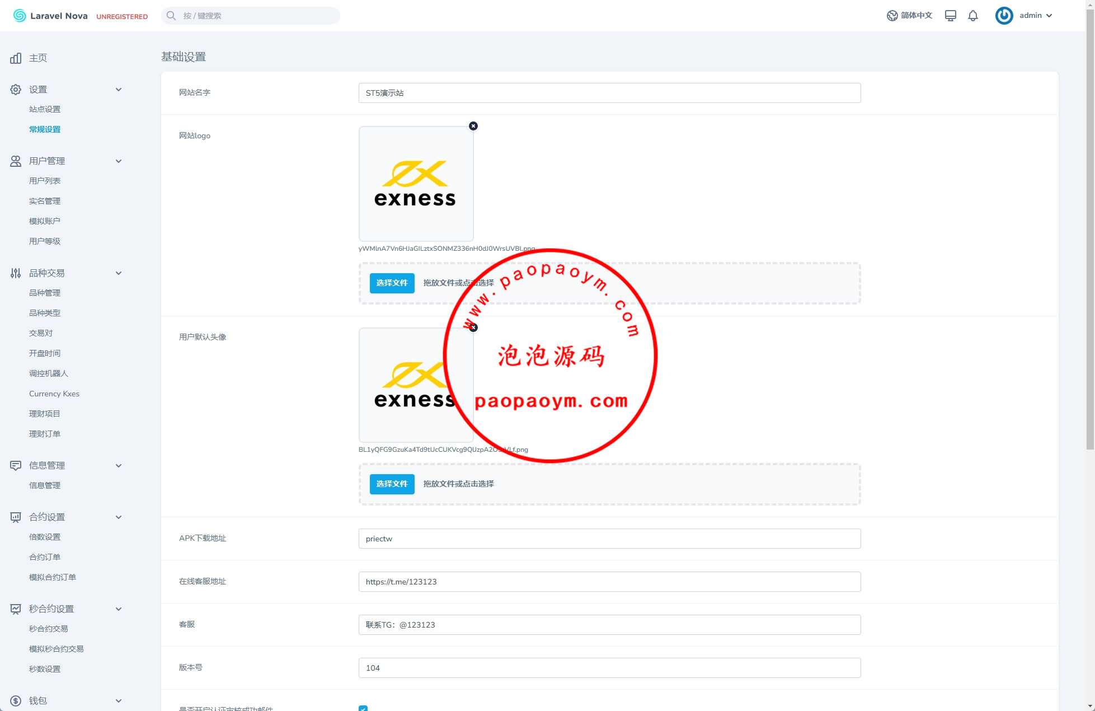Toggle the email notification checkbox at bottom

click(x=363, y=708)
